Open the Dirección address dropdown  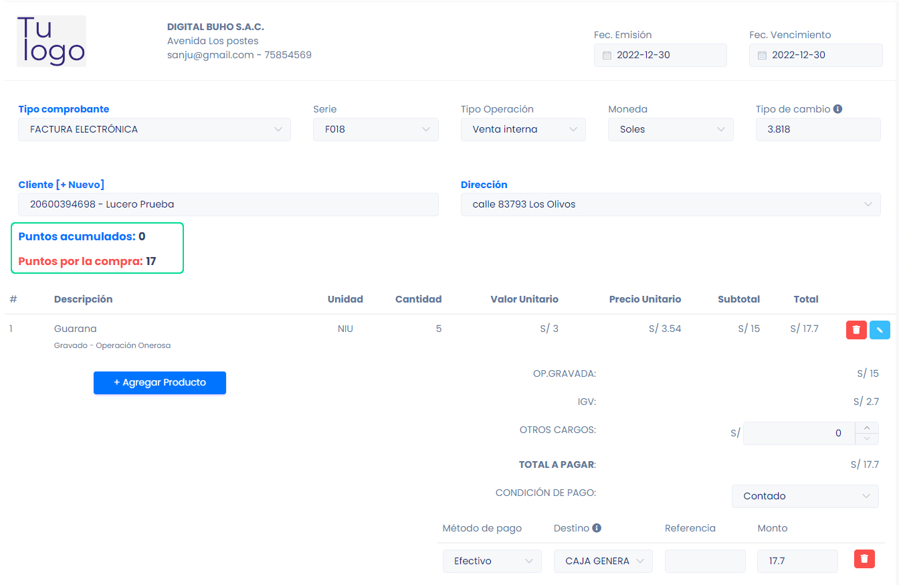pos(670,204)
